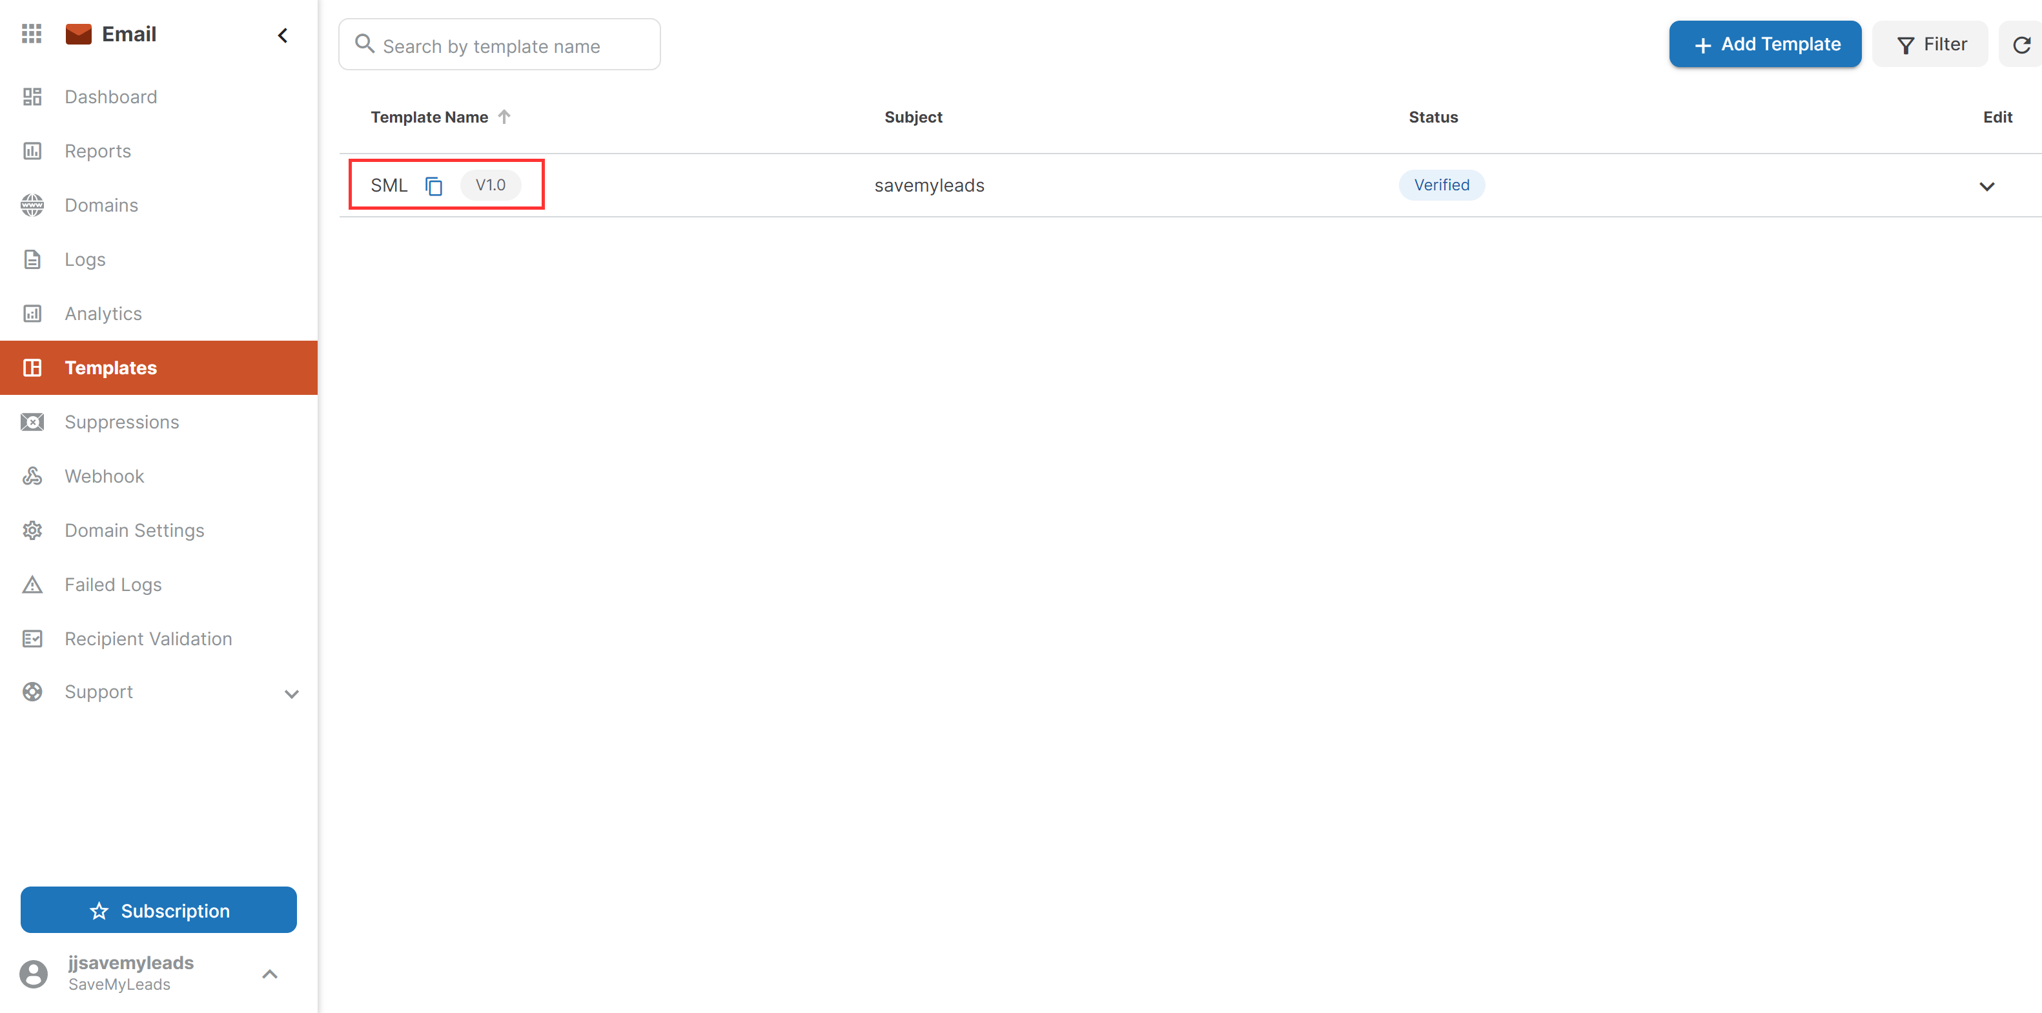Click the Status column header
Image resolution: width=2042 pixels, height=1013 pixels.
[1433, 117]
